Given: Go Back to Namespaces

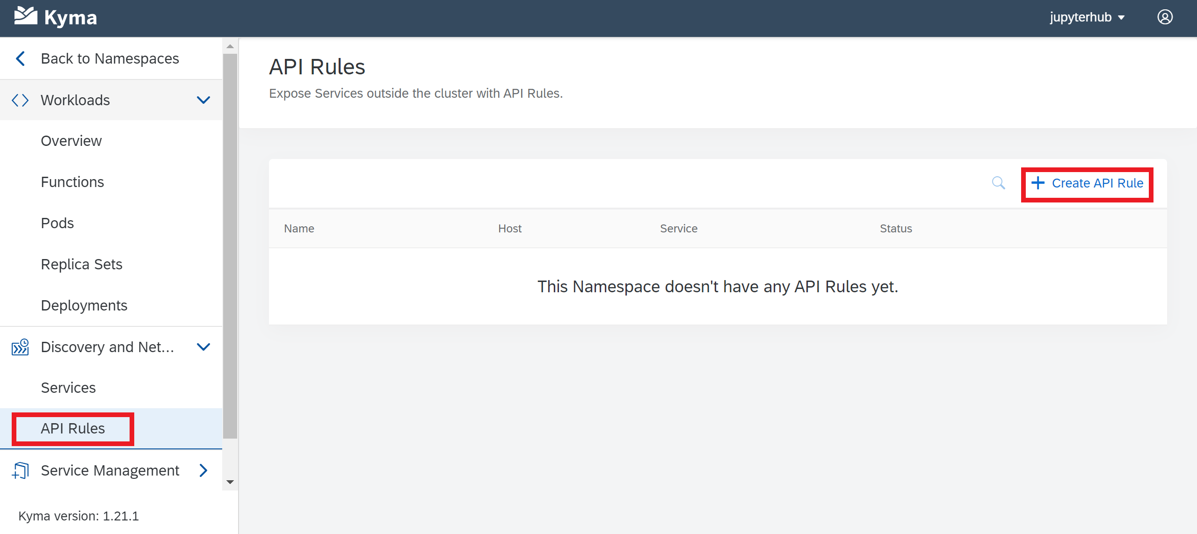Looking at the screenshot, I should pyautogui.click(x=111, y=58).
